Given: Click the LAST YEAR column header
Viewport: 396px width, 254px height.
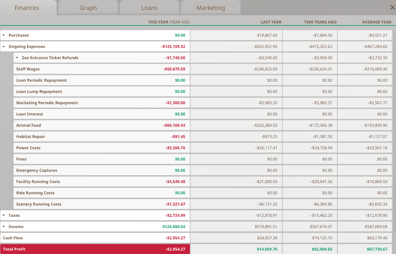Looking at the screenshot, I should coord(271,22).
